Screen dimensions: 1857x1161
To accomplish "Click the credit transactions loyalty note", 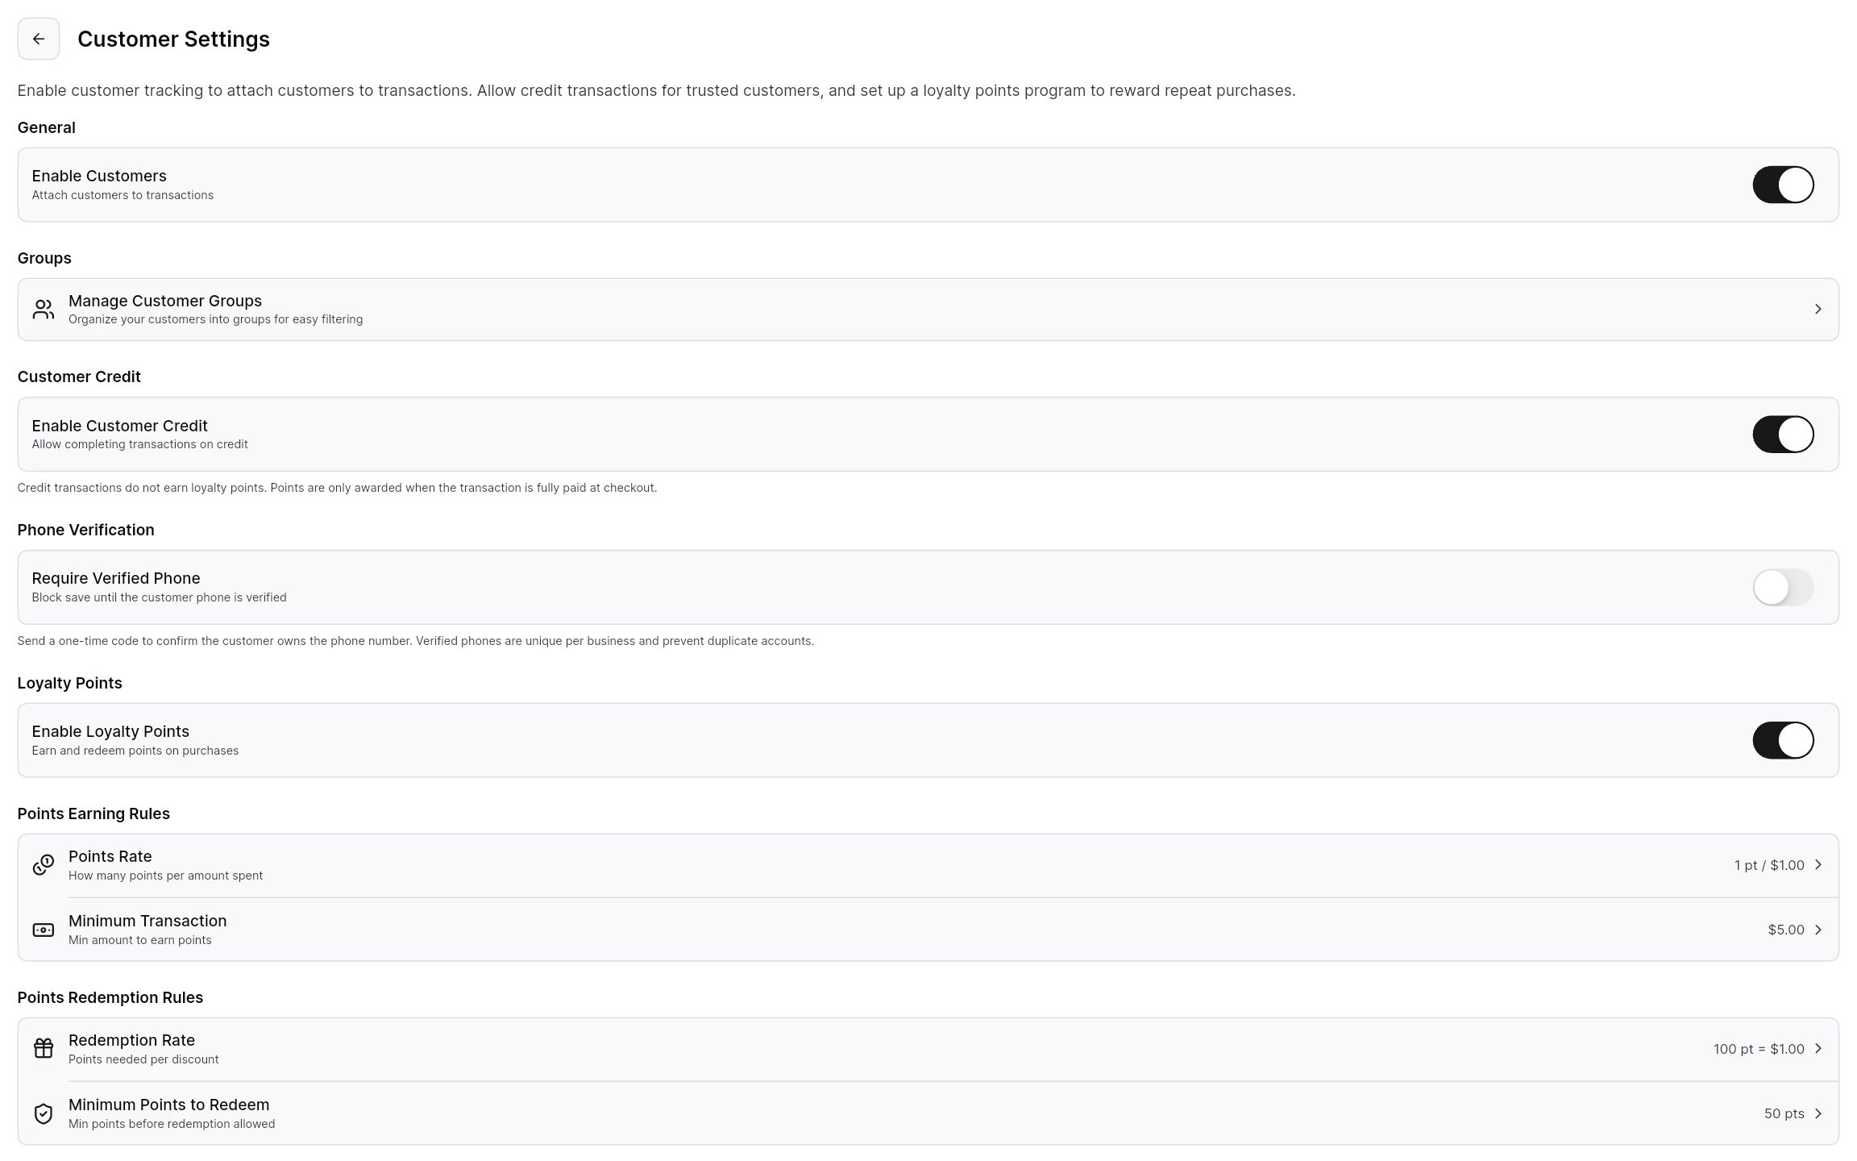I will point(337,488).
